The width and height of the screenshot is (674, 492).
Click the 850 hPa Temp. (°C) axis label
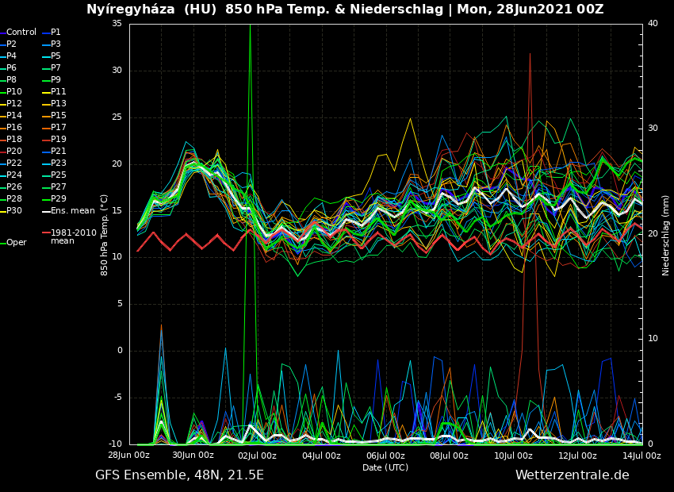pos(105,235)
